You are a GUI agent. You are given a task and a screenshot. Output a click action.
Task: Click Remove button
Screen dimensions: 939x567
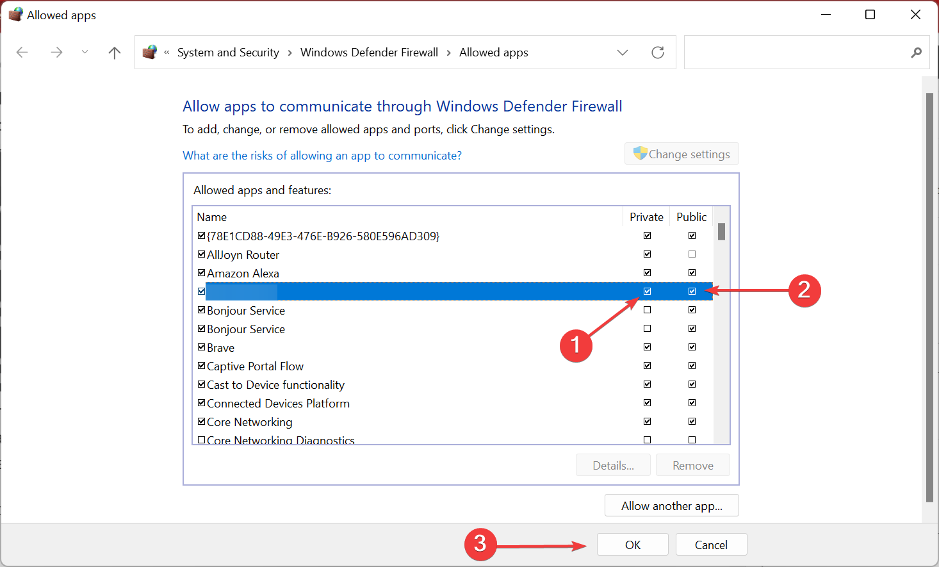[693, 466]
